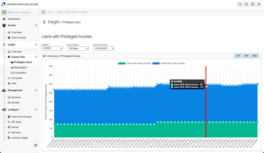Open the Domain dropdown showing RTEST
264x153 pixels.
(52, 49)
